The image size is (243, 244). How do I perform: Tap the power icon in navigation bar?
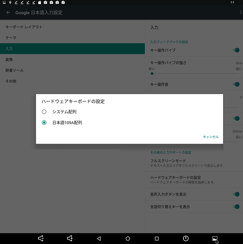(186, 238)
